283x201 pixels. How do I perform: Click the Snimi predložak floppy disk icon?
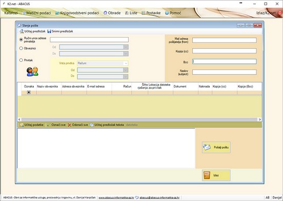pyautogui.click(x=49, y=31)
